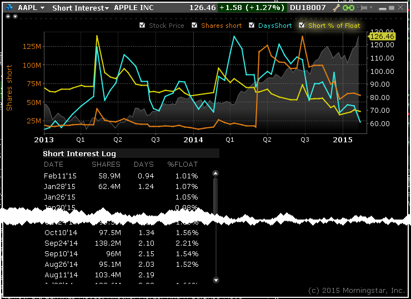The height and width of the screenshot is (299, 411).
Task: Click the 125M label on the left axis
Action: coord(32,47)
